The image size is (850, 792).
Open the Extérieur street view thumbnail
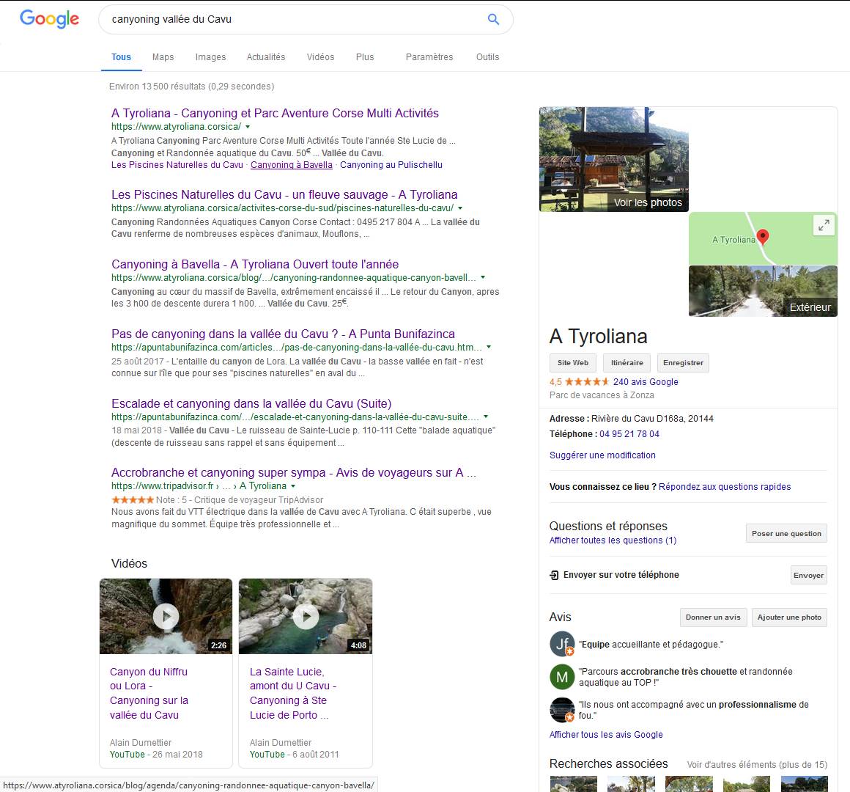764,290
